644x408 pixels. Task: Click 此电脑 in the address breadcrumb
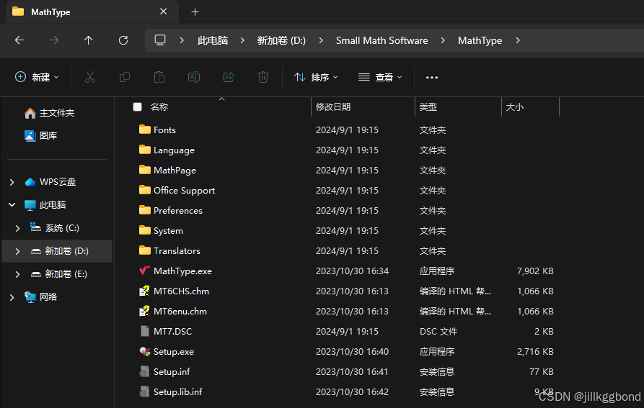213,40
